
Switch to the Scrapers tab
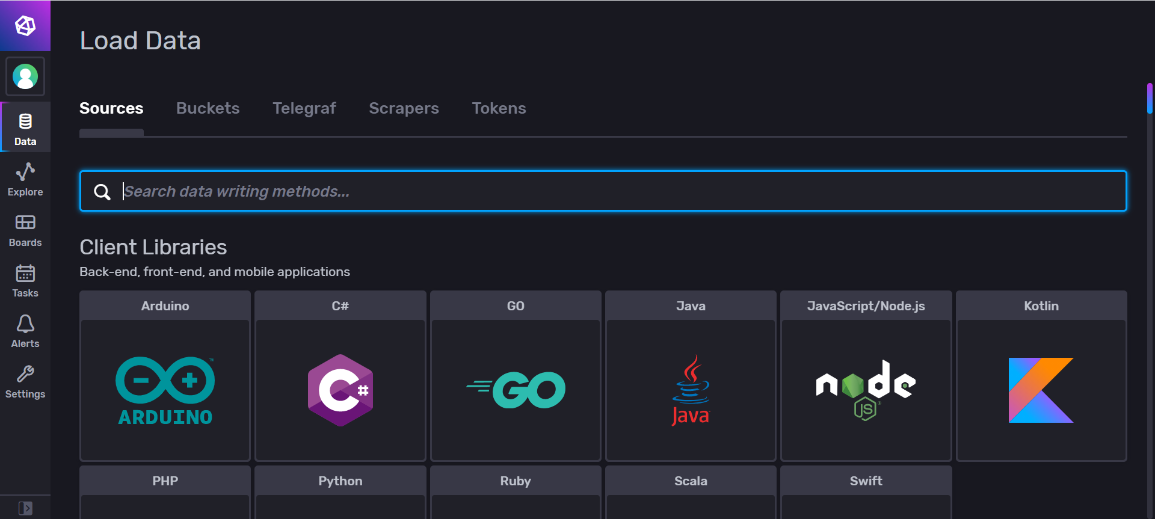[404, 108]
